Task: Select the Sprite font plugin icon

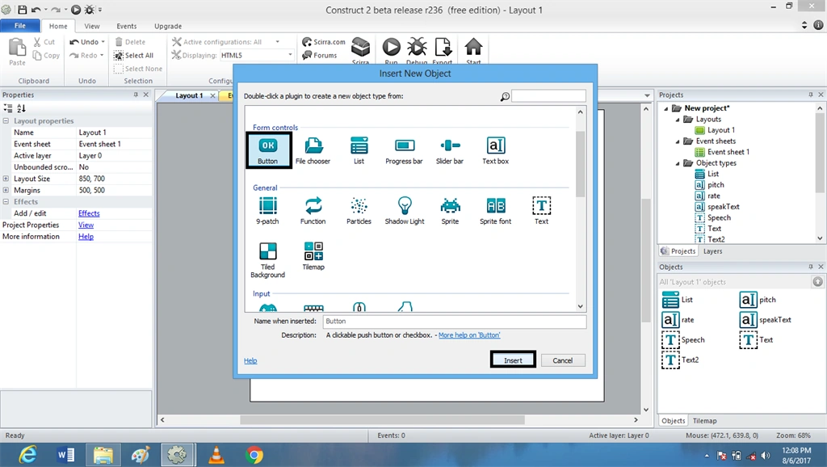Action: point(495,211)
